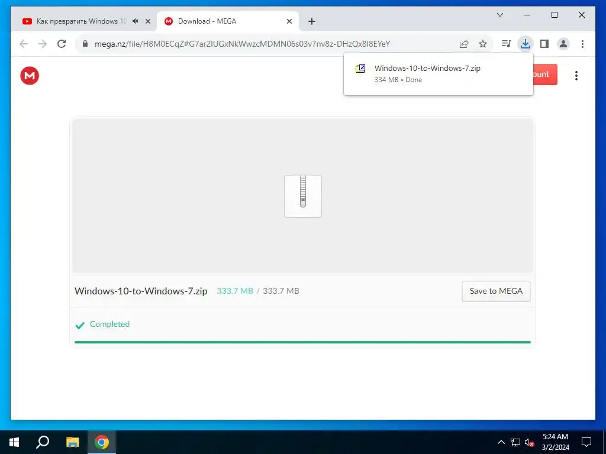Share this page via the share icon
The image size is (606, 454).
[464, 44]
